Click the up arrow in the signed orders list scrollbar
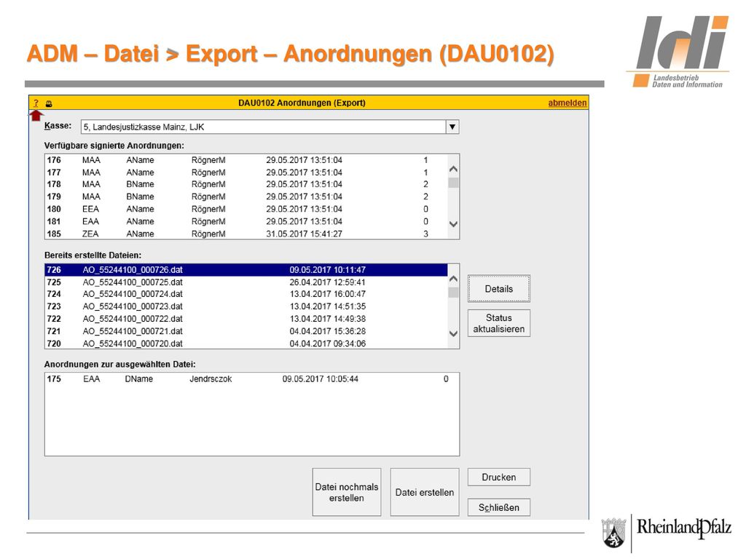This screenshot has height=559, width=746. coord(453,169)
